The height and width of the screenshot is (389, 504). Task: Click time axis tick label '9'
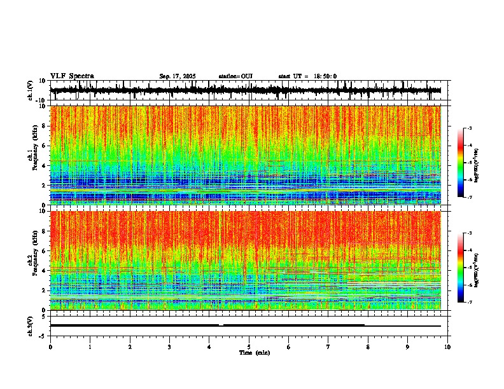tap(407, 347)
